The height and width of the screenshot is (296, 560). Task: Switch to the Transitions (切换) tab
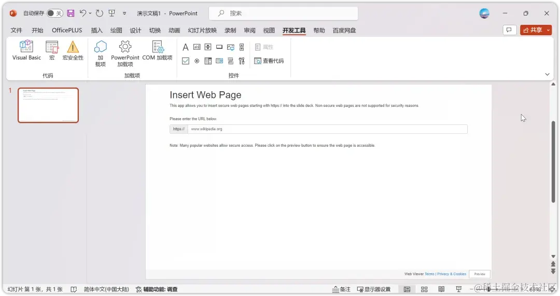(x=155, y=31)
